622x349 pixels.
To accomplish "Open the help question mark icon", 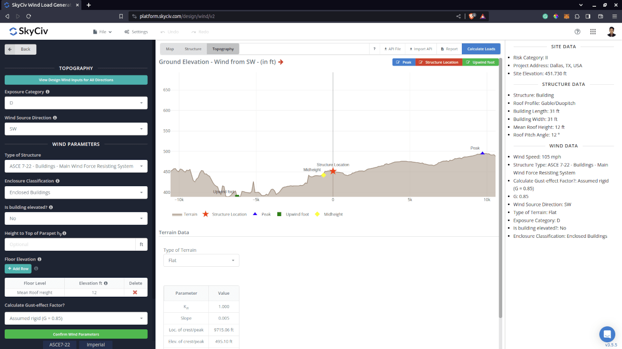I will tap(577, 32).
